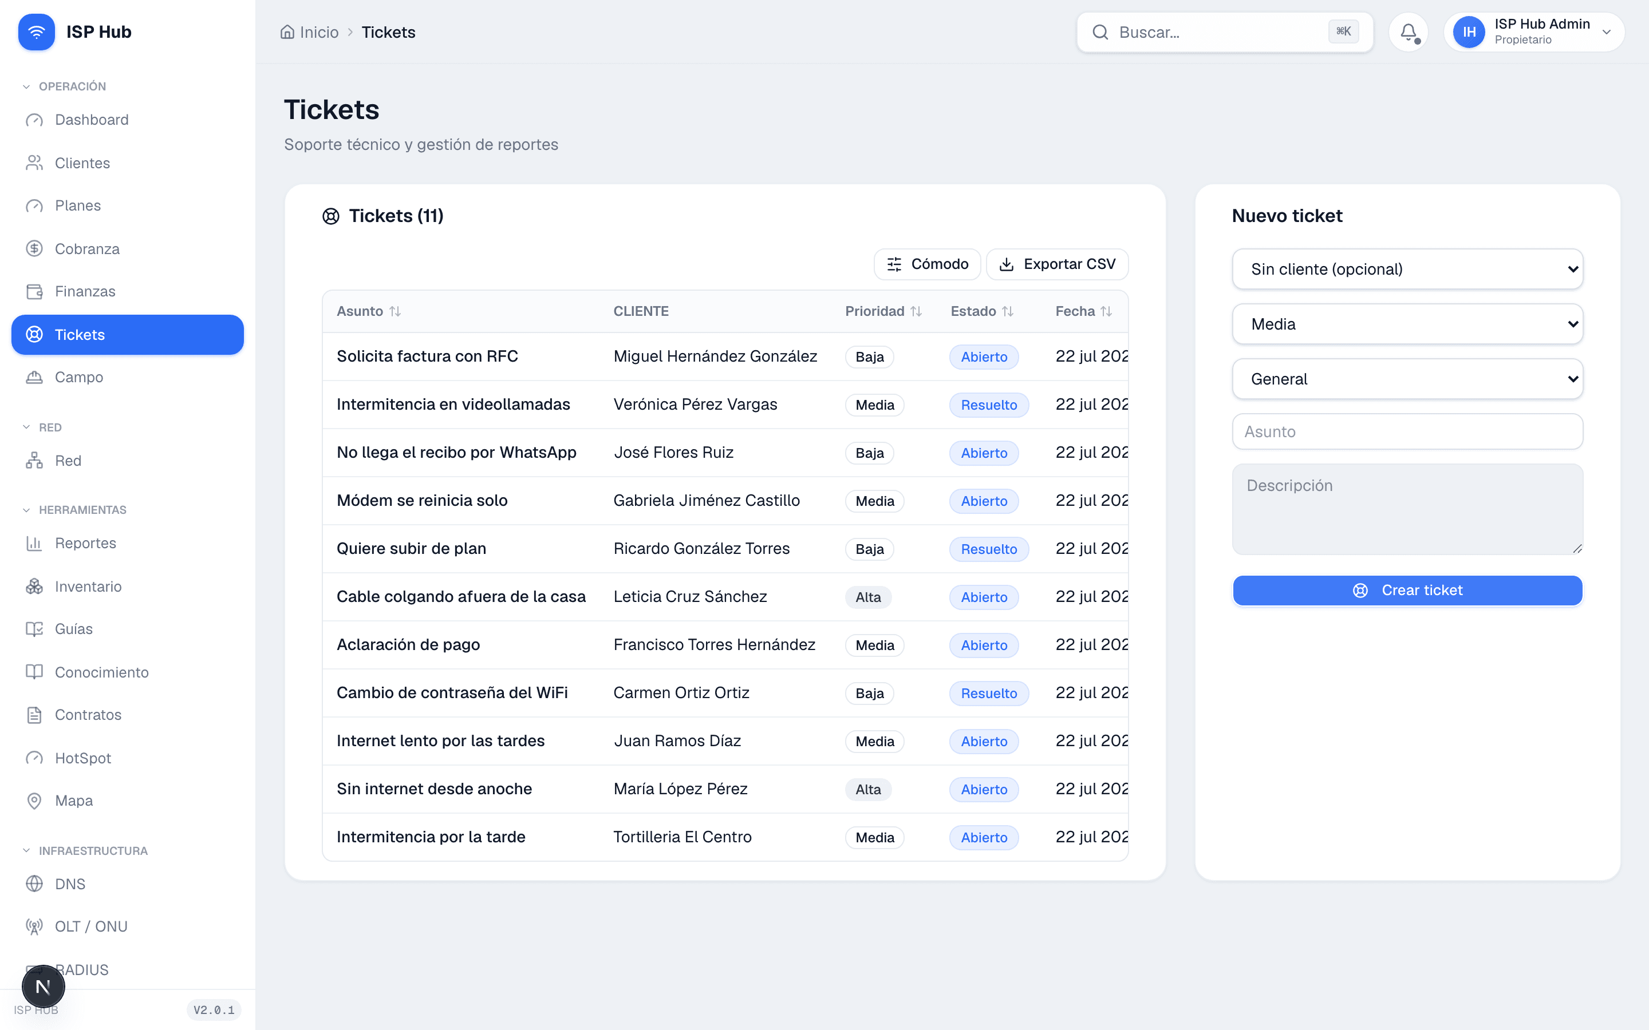Image resolution: width=1649 pixels, height=1030 pixels.
Task: Open Reportes in sidebar
Action: coord(128,543)
